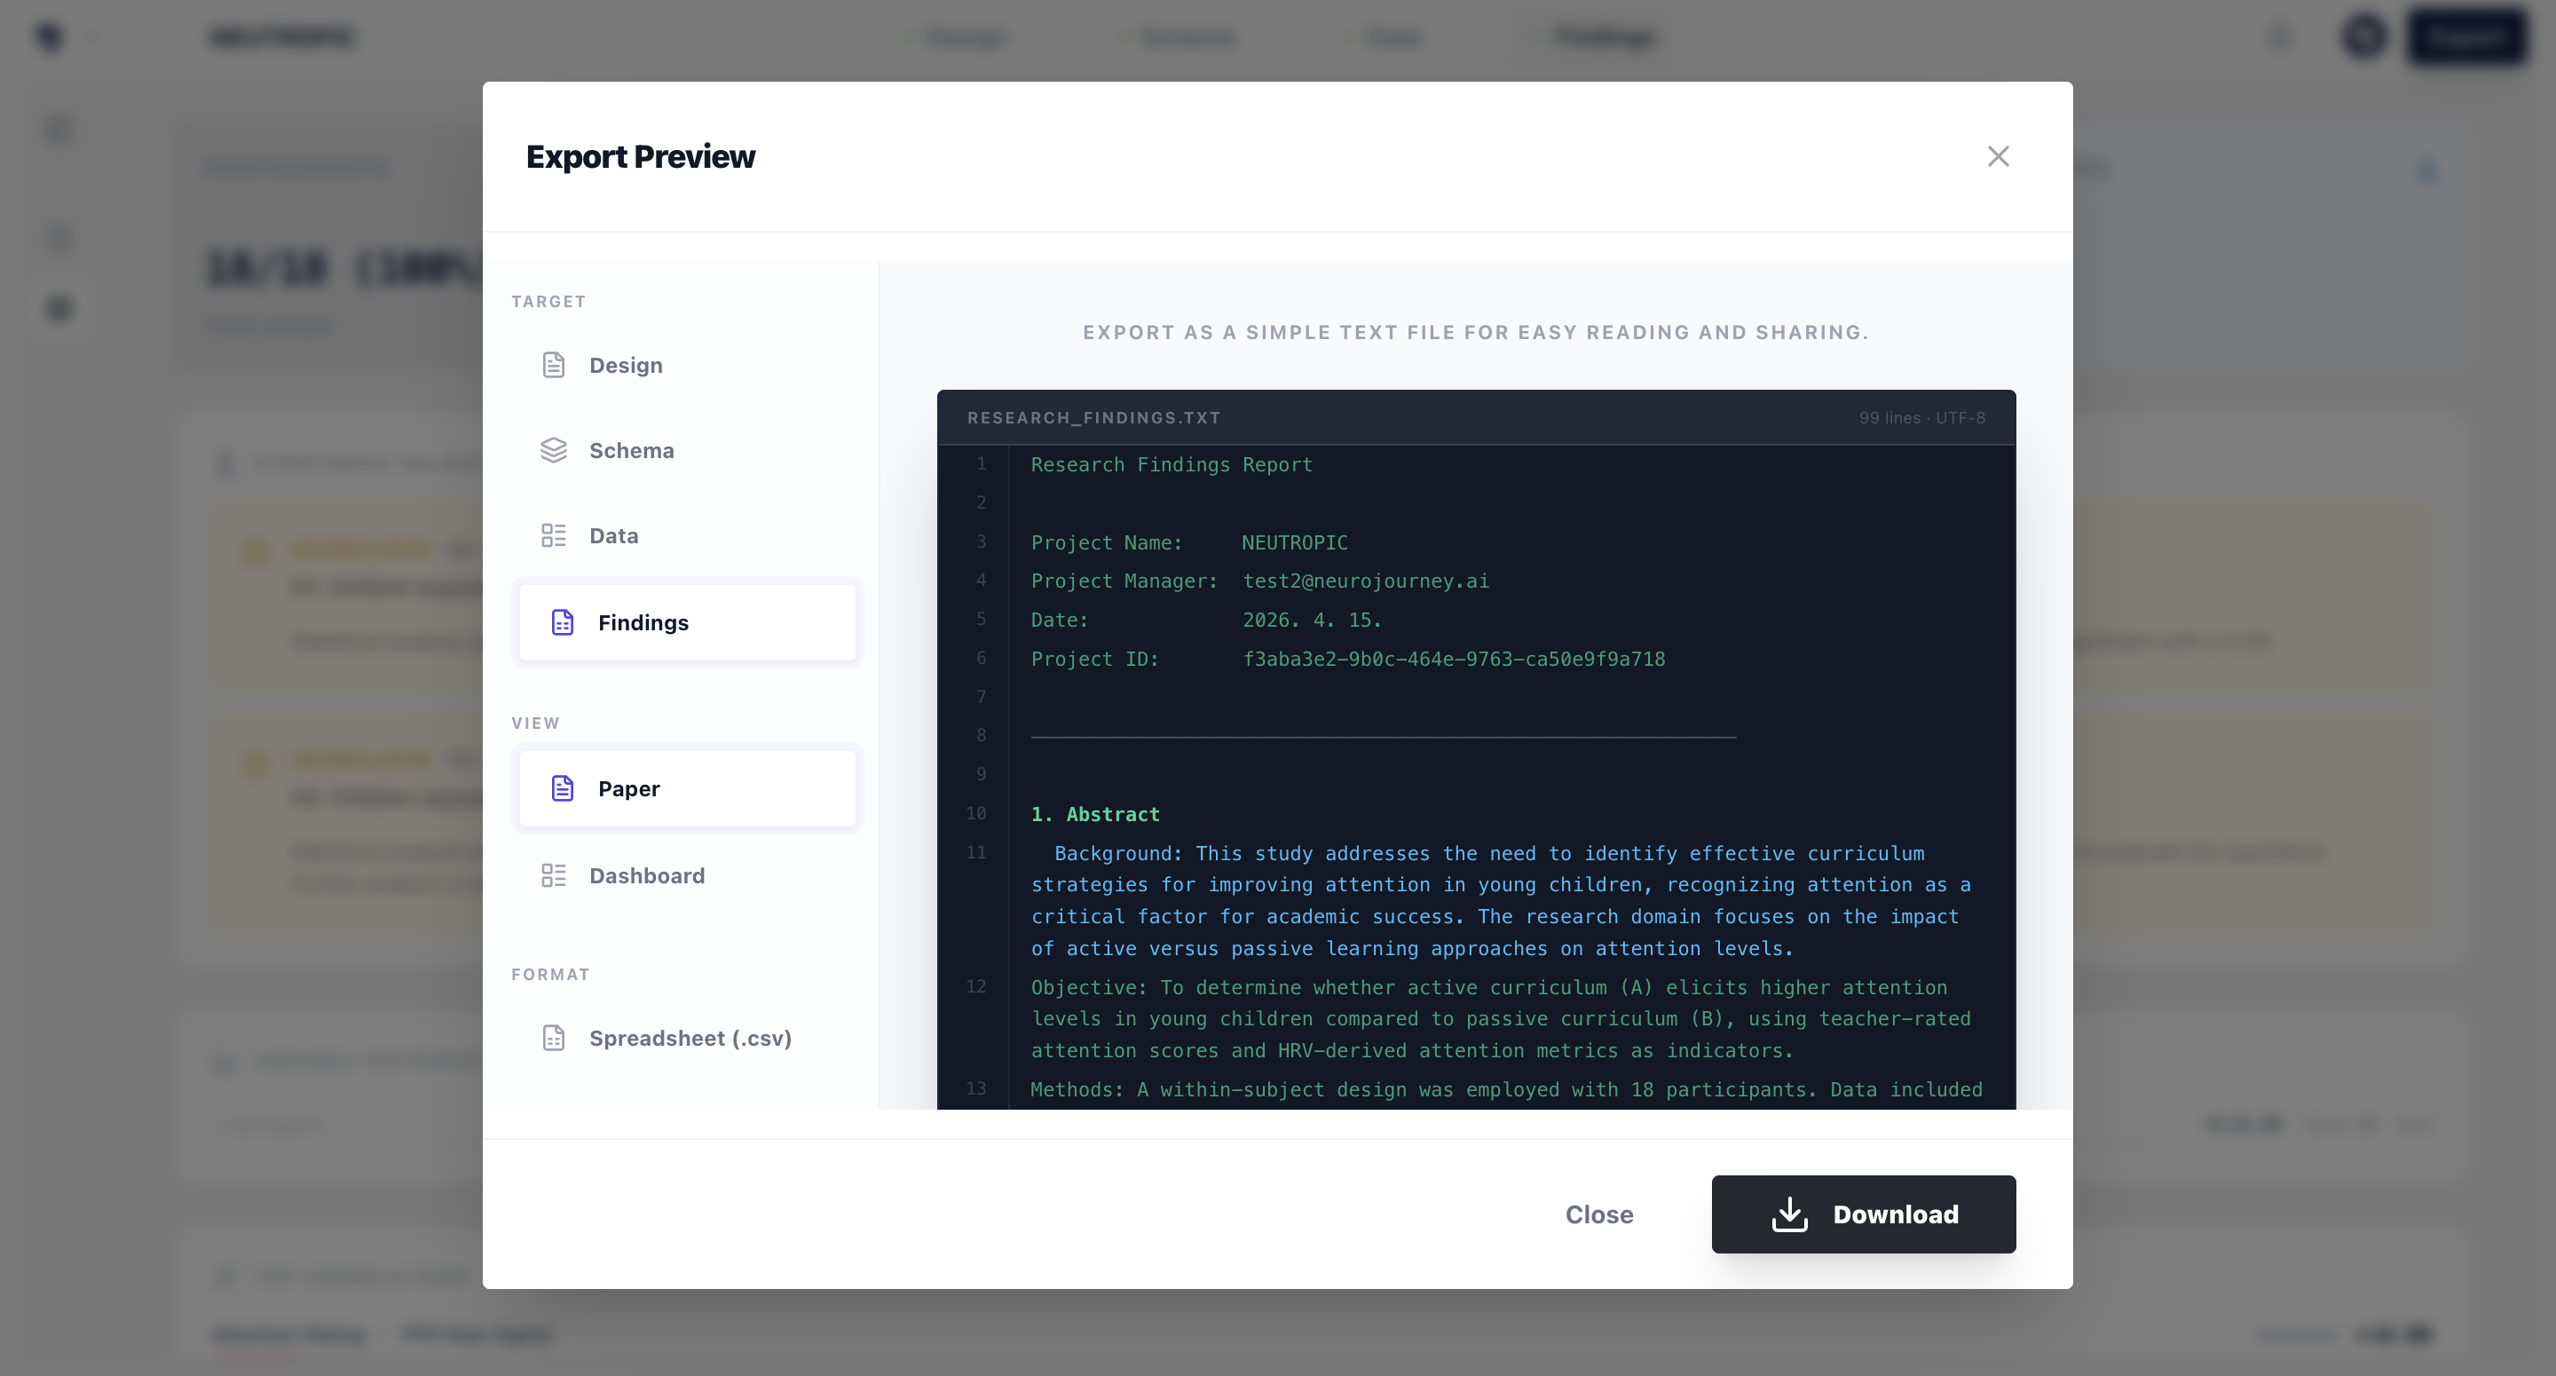Select the Paper view label
Viewport: 2556px width, 1376px height.
(x=628, y=788)
